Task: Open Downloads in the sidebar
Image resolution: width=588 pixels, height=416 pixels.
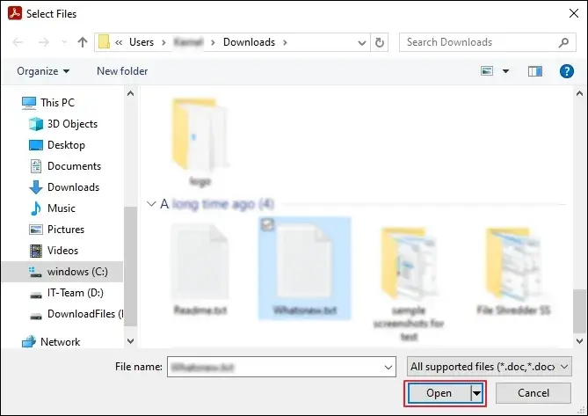Action: (x=73, y=186)
